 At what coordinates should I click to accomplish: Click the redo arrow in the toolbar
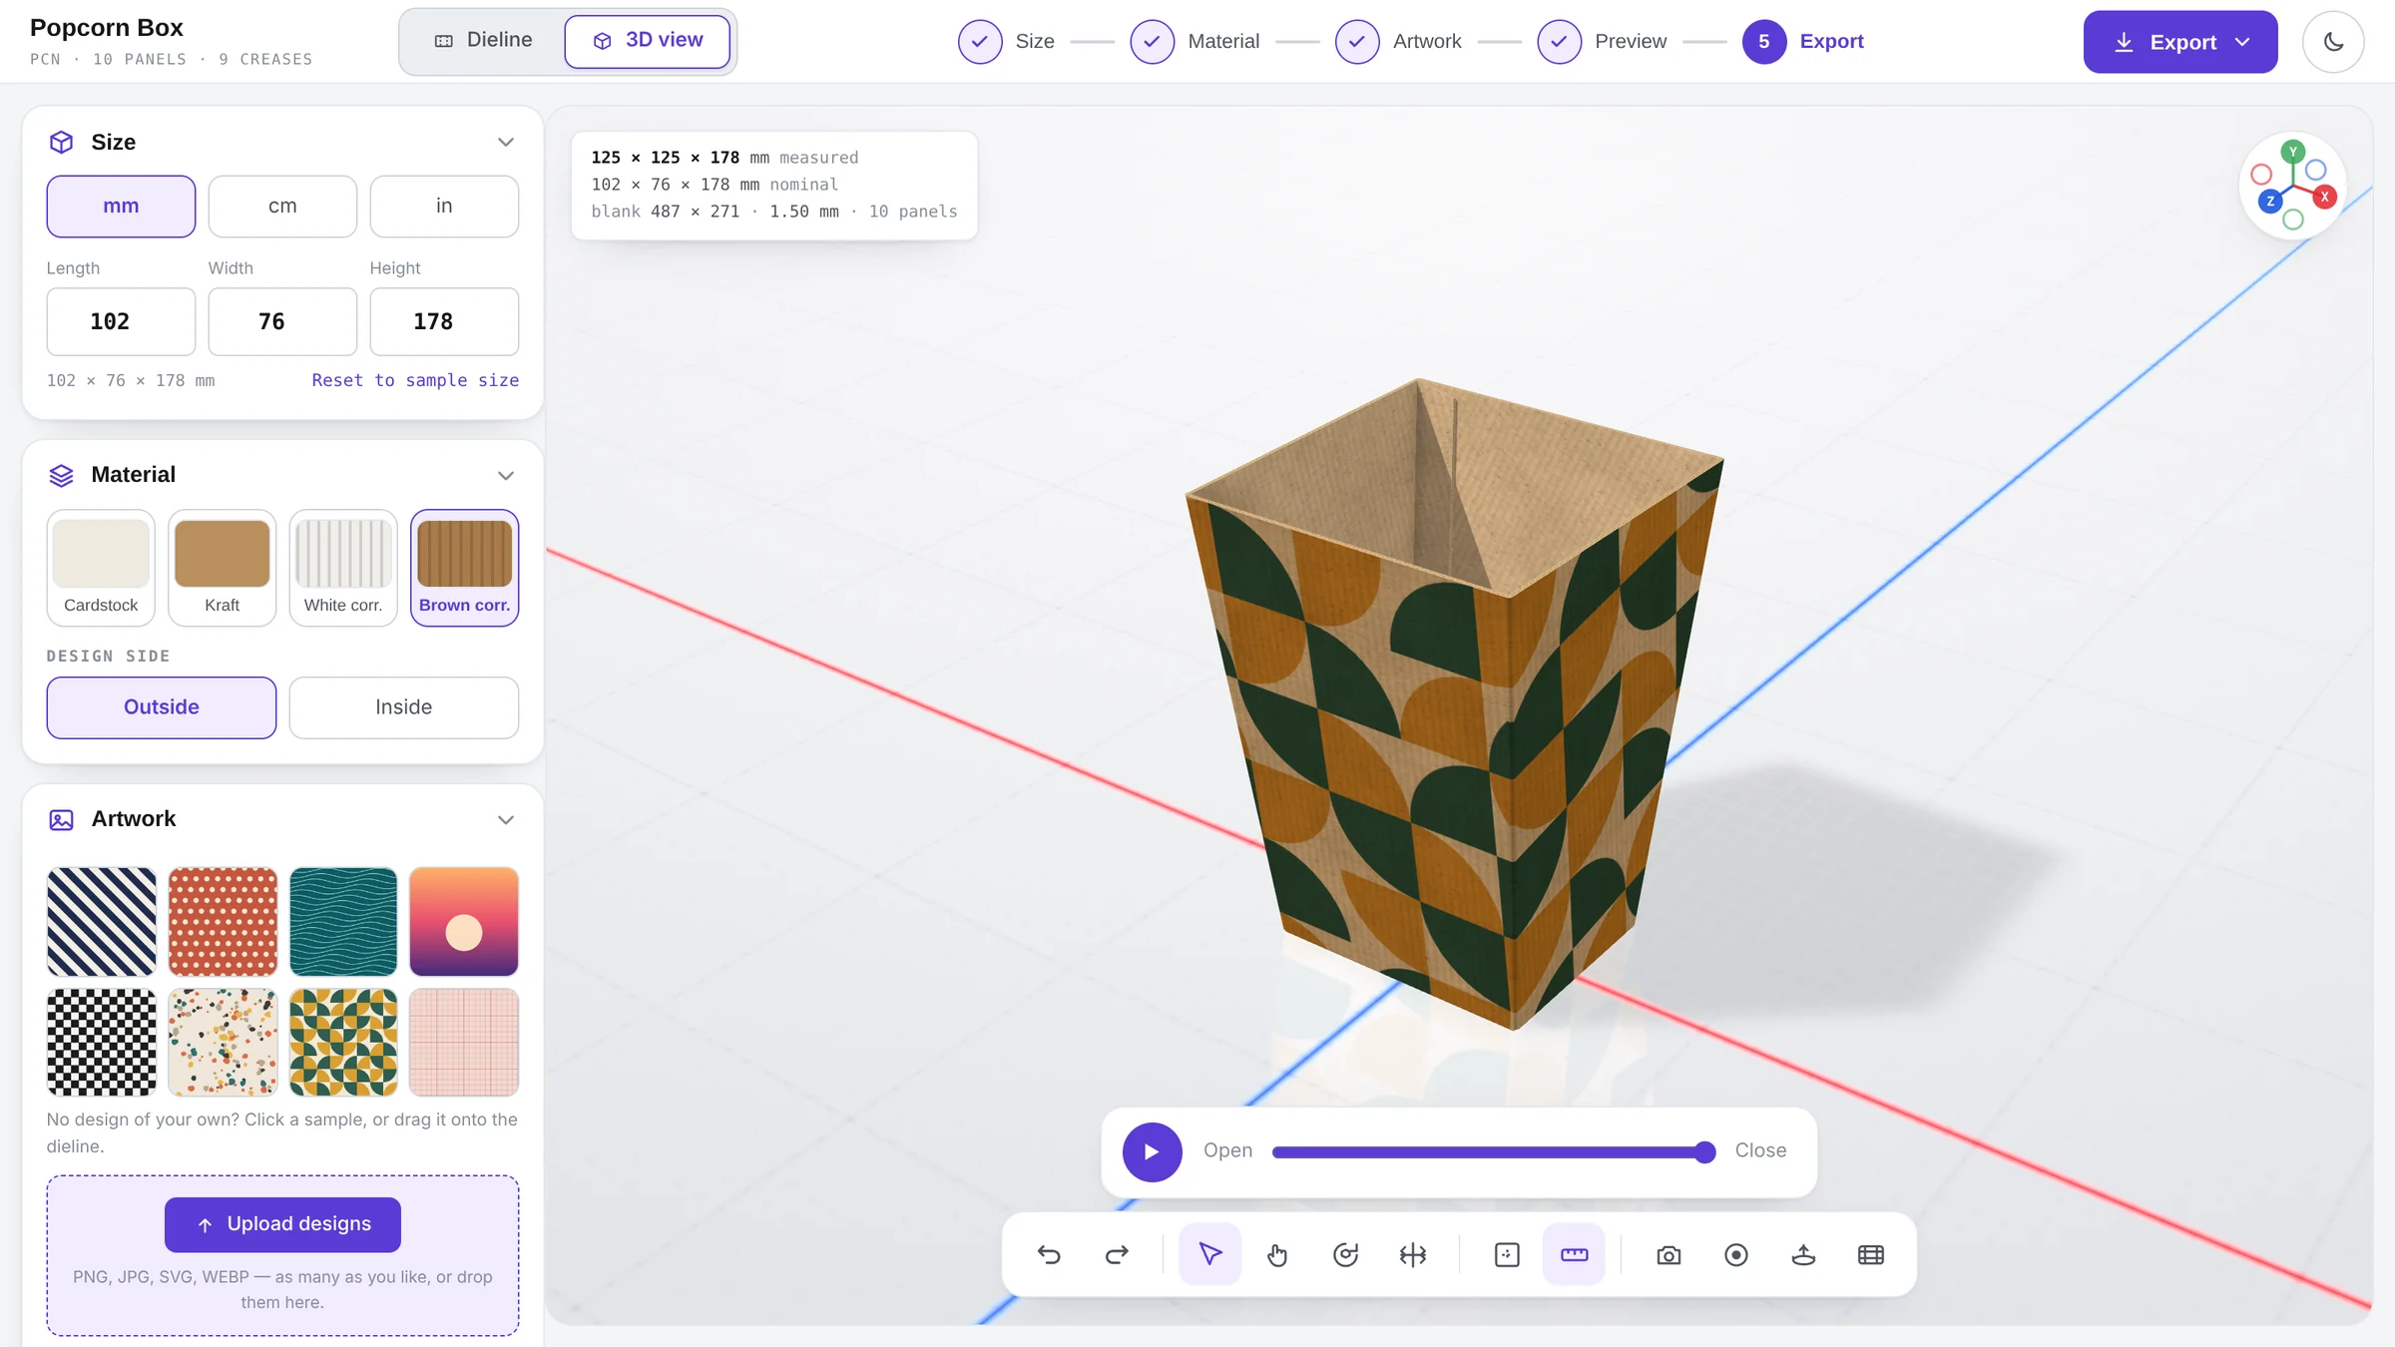point(1117,1254)
